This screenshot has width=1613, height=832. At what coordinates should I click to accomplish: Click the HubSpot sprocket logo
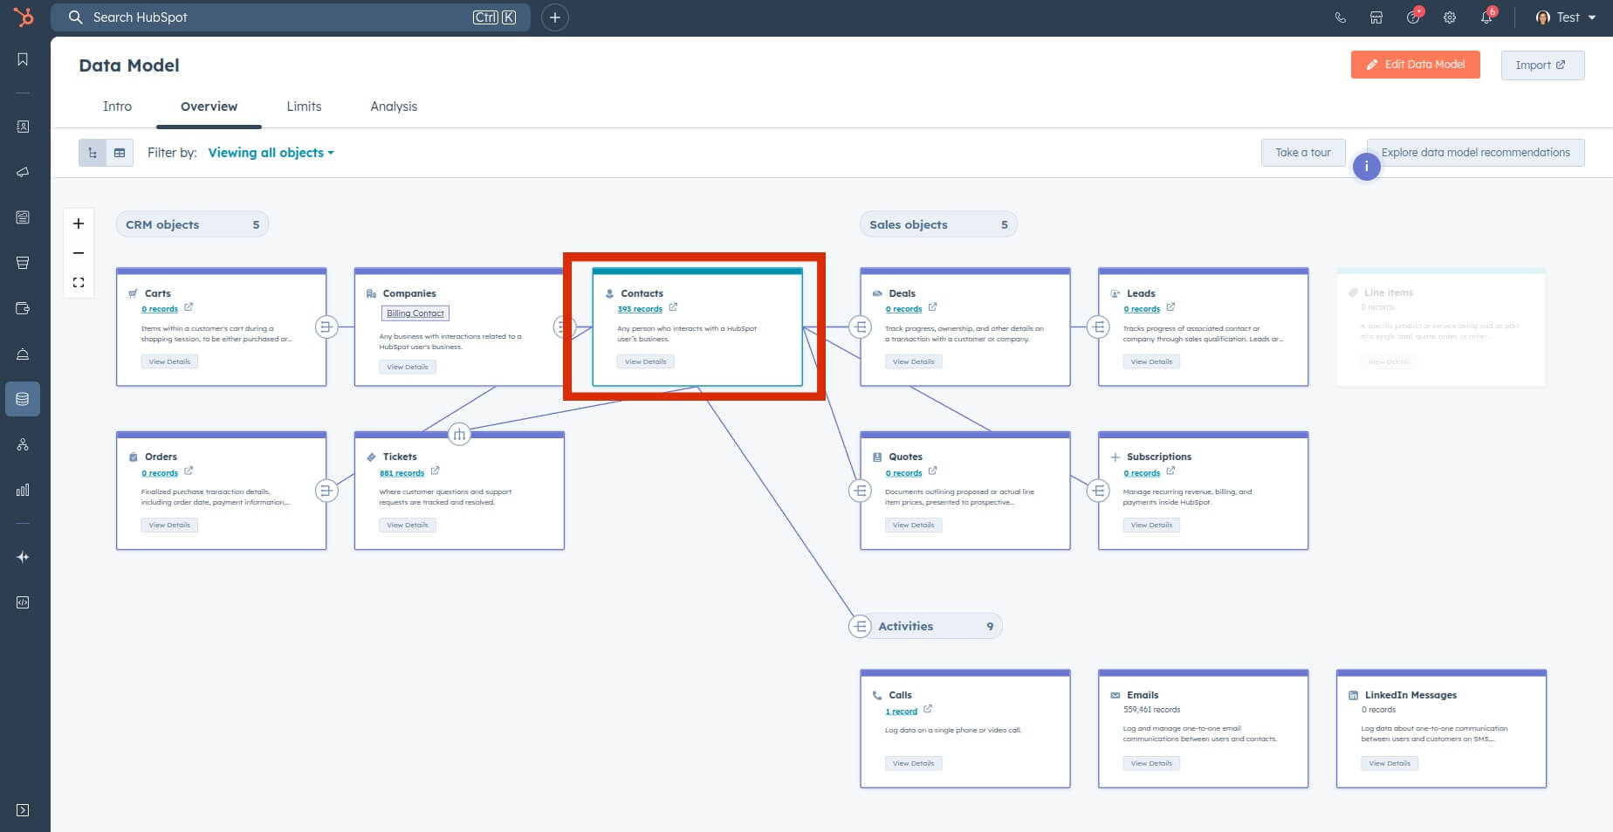(x=24, y=17)
